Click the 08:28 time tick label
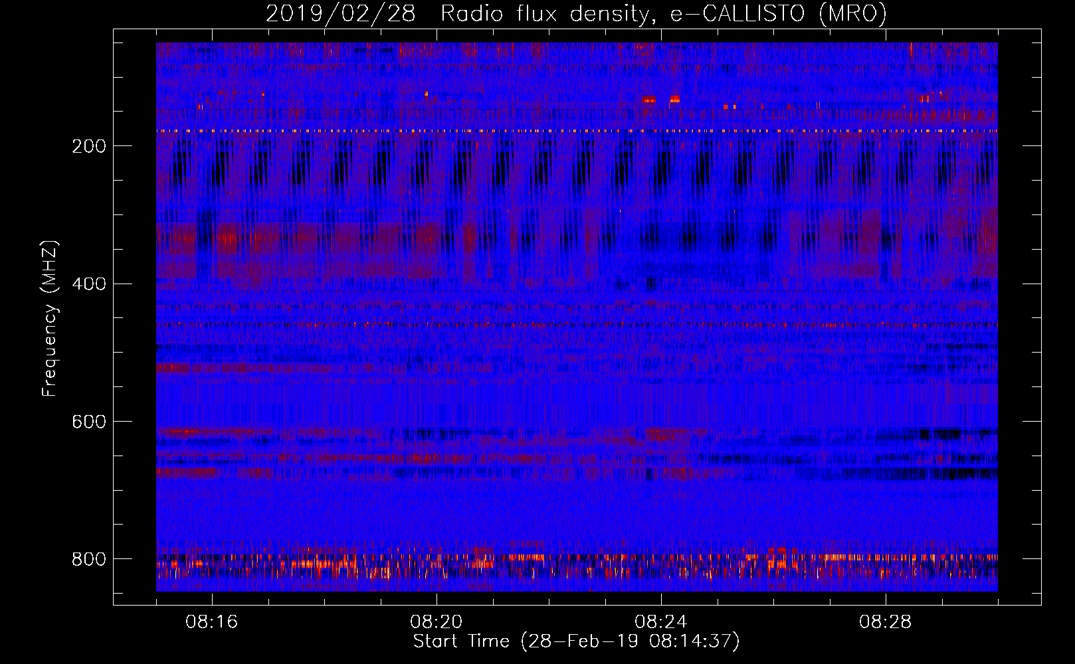The width and height of the screenshot is (1075, 664). [x=886, y=622]
